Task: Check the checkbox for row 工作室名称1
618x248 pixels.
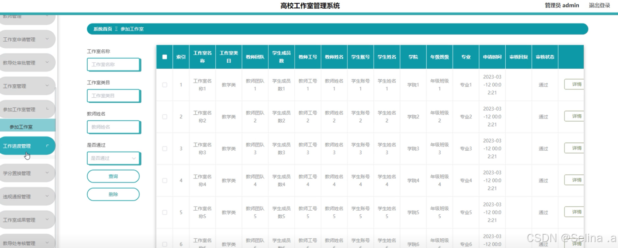Action: [x=164, y=85]
